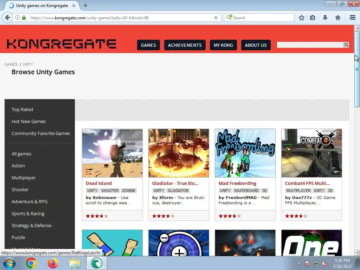Click the Dead Island star rating
This screenshot has width=360, height=270.
pyautogui.click(x=97, y=216)
